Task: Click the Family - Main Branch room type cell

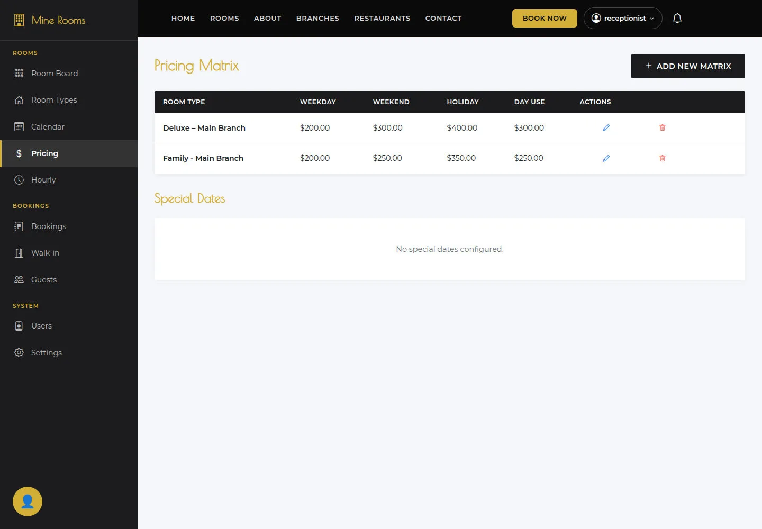Action: (x=203, y=158)
